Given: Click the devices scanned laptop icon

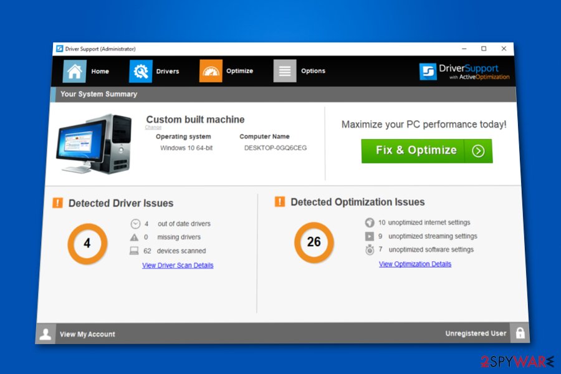Looking at the screenshot, I should (134, 251).
